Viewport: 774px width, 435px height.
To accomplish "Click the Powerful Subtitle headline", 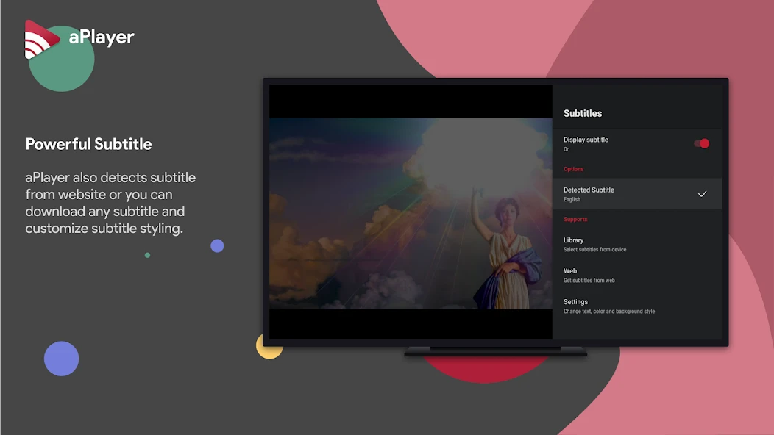I will (88, 144).
